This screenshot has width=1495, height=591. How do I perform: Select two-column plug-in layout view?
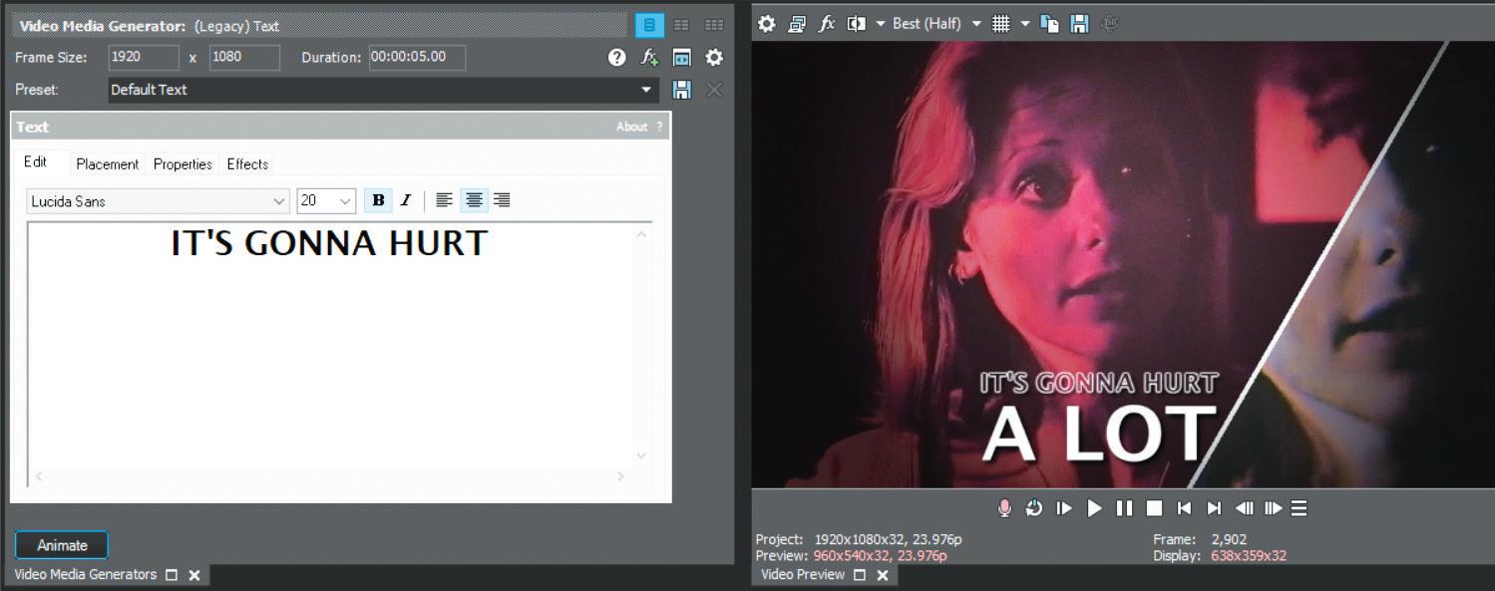681,25
